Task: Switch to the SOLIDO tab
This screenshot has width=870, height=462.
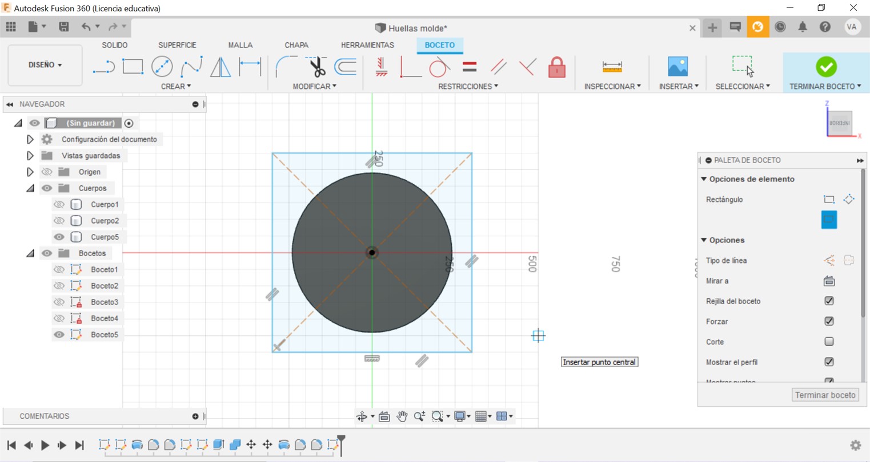Action: click(114, 45)
